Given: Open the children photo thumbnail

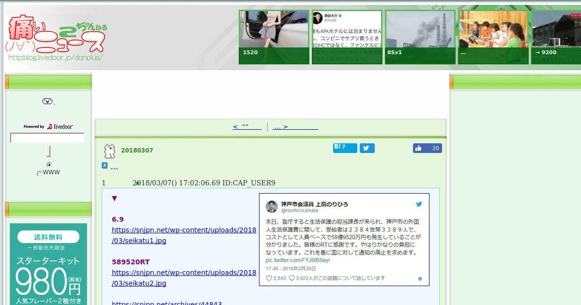Looking at the screenshot, I should click(x=493, y=37).
